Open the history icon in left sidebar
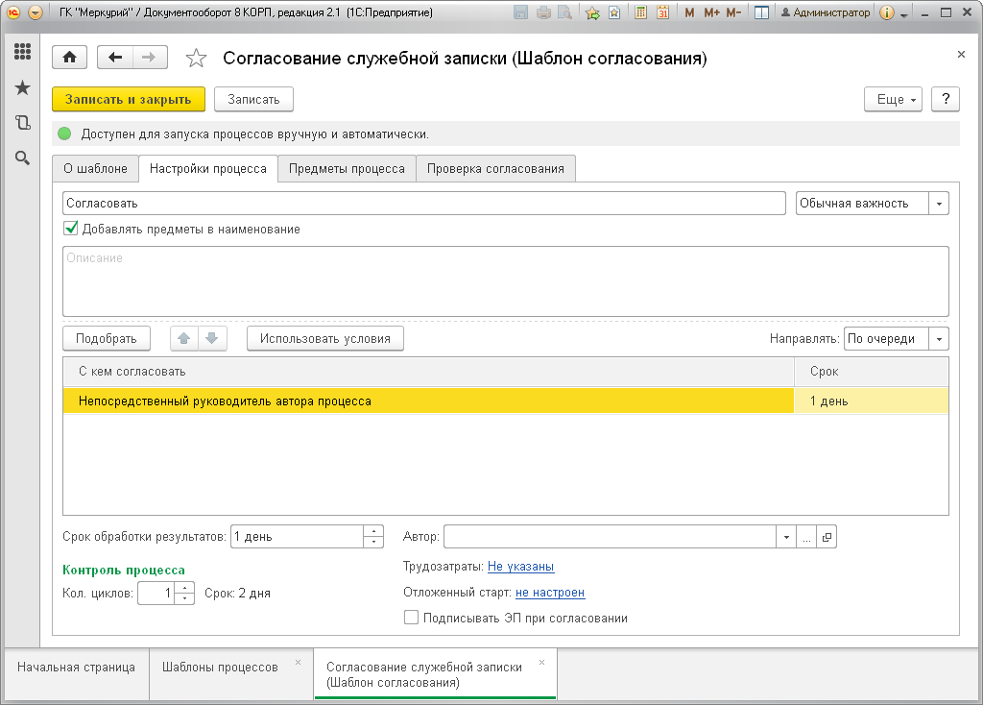 click(x=23, y=122)
